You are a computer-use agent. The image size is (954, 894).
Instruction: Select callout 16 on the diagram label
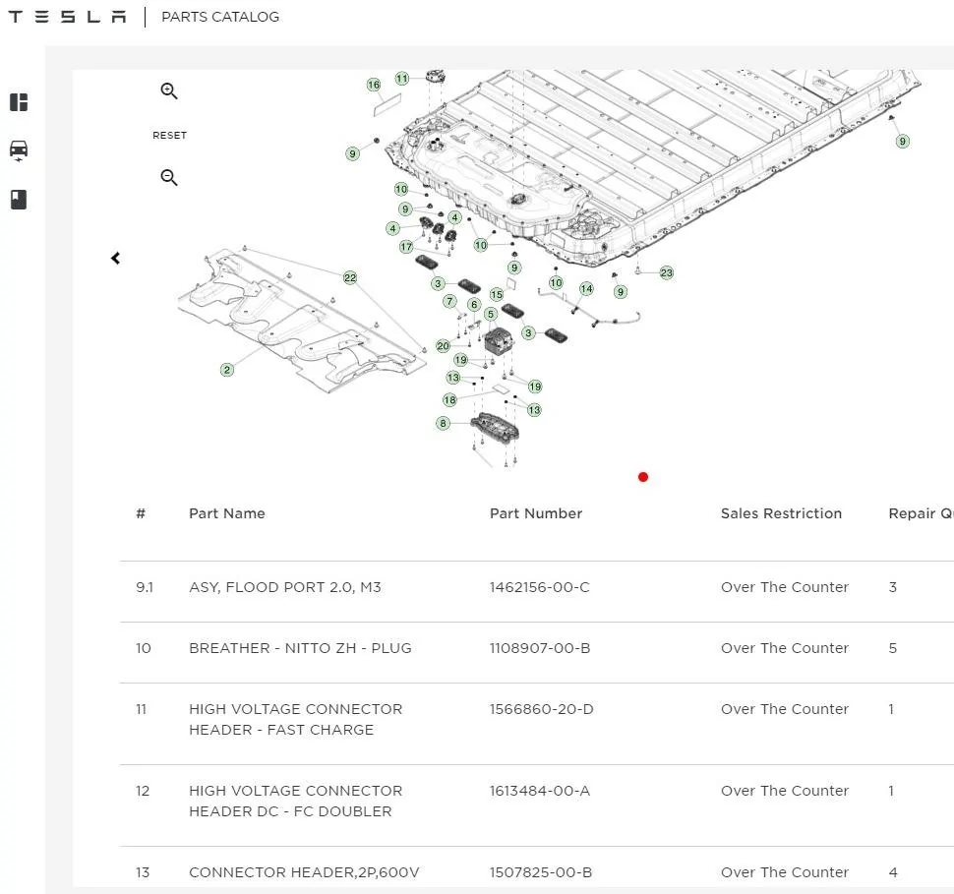point(373,85)
